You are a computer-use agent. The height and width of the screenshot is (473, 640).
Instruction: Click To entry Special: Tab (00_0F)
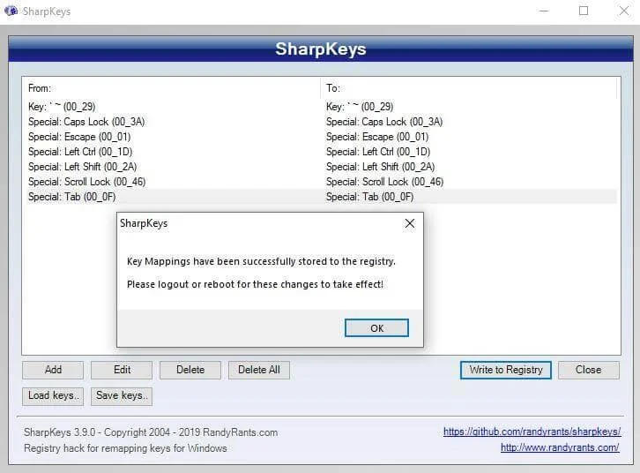pos(369,197)
